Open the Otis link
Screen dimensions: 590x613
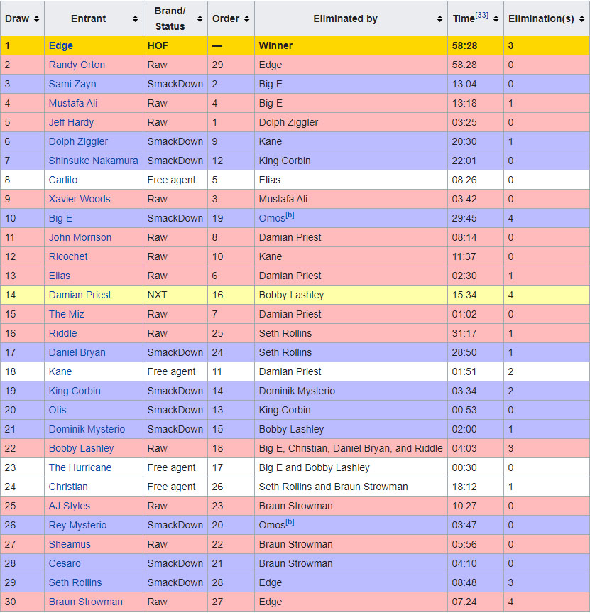click(x=58, y=410)
